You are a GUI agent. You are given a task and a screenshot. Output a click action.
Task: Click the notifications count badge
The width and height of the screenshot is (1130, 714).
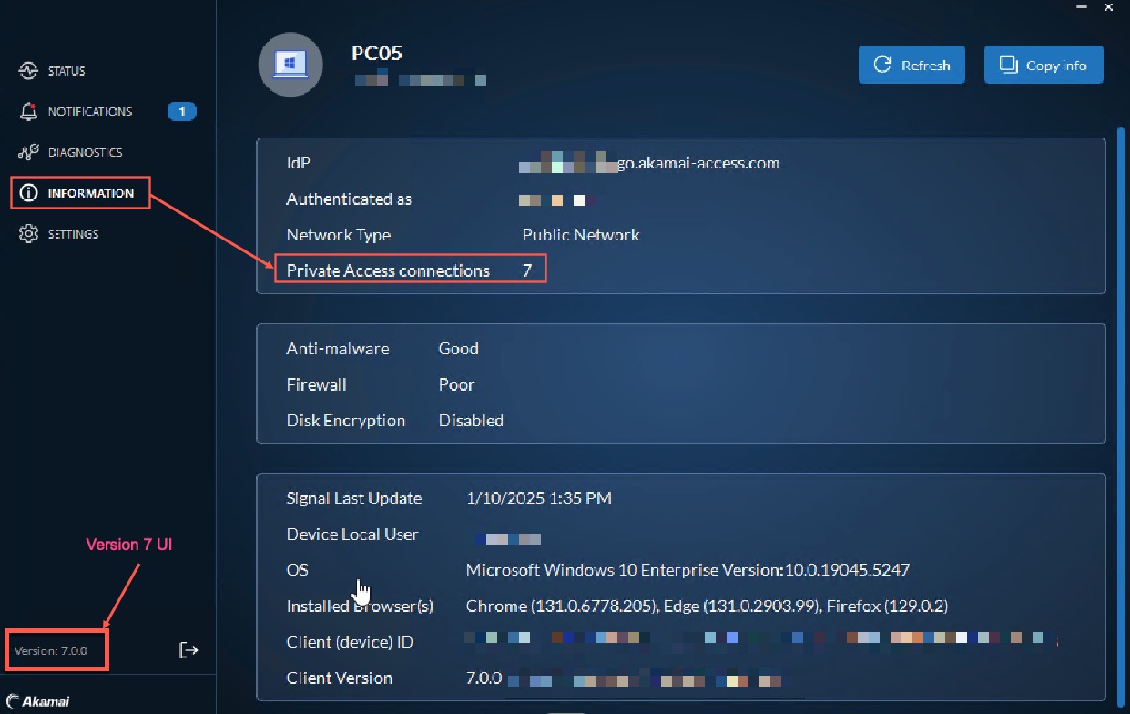(181, 111)
